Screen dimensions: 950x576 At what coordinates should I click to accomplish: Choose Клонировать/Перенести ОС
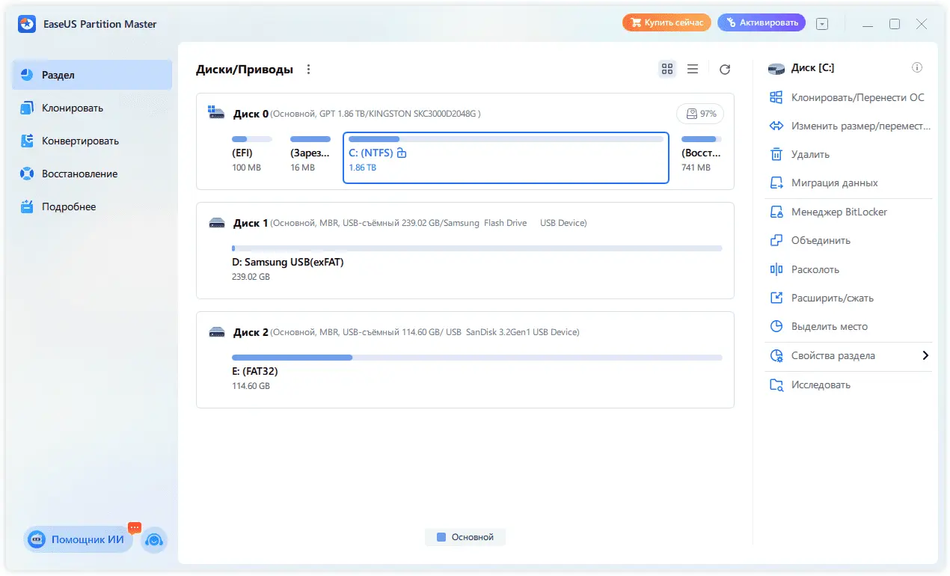(848, 97)
